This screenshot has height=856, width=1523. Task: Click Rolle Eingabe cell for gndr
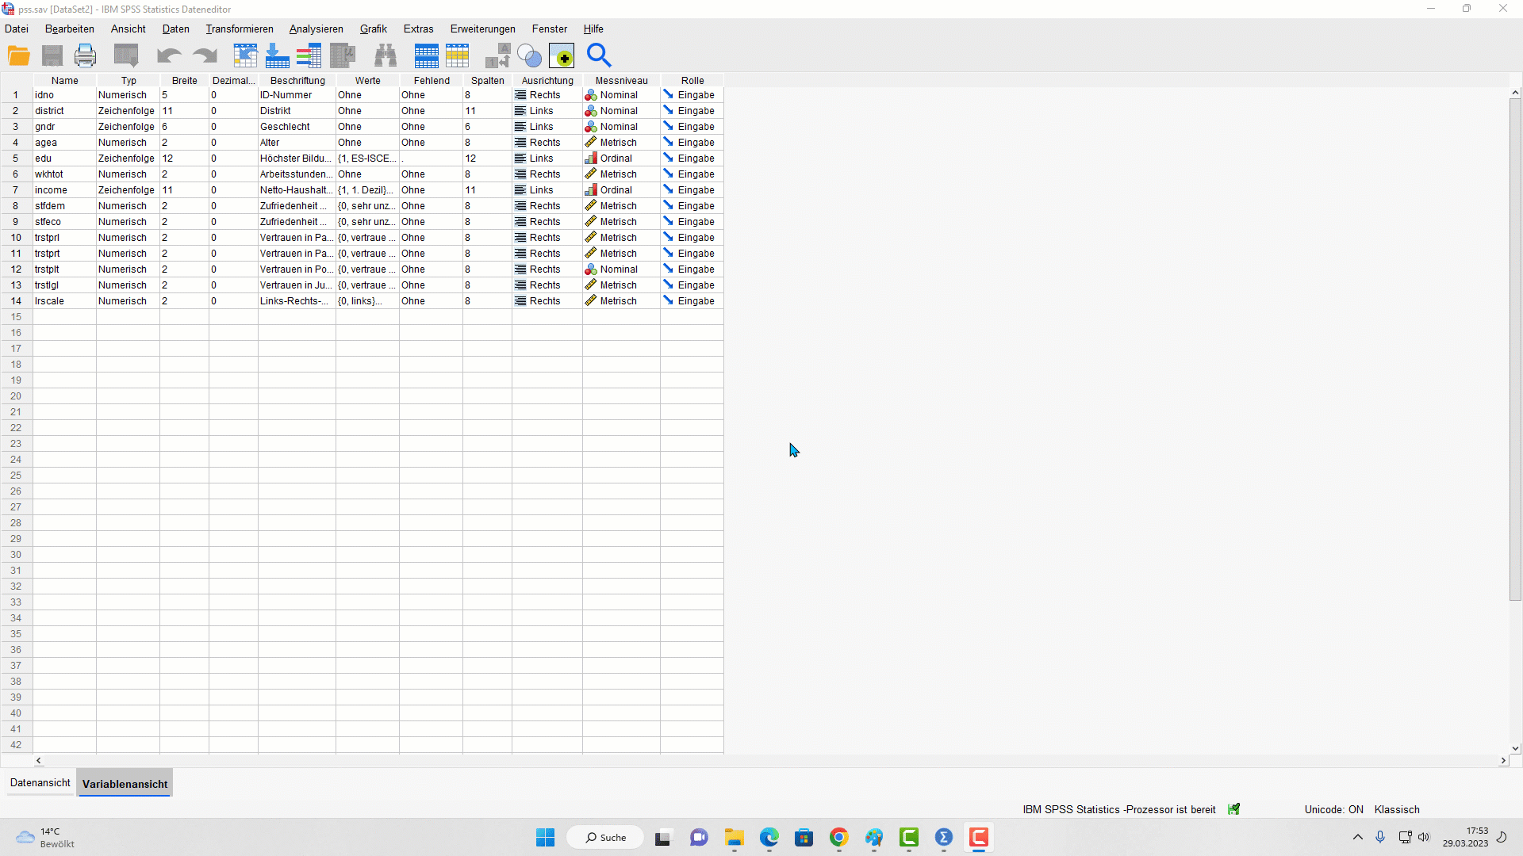point(692,127)
